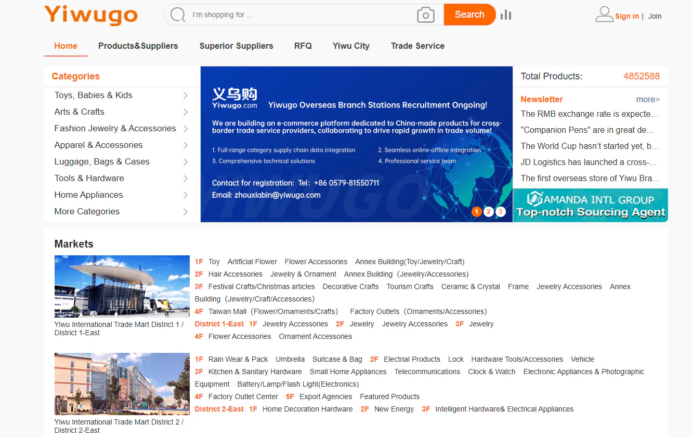Open the RFQ tab
The height and width of the screenshot is (438, 692).
click(303, 46)
